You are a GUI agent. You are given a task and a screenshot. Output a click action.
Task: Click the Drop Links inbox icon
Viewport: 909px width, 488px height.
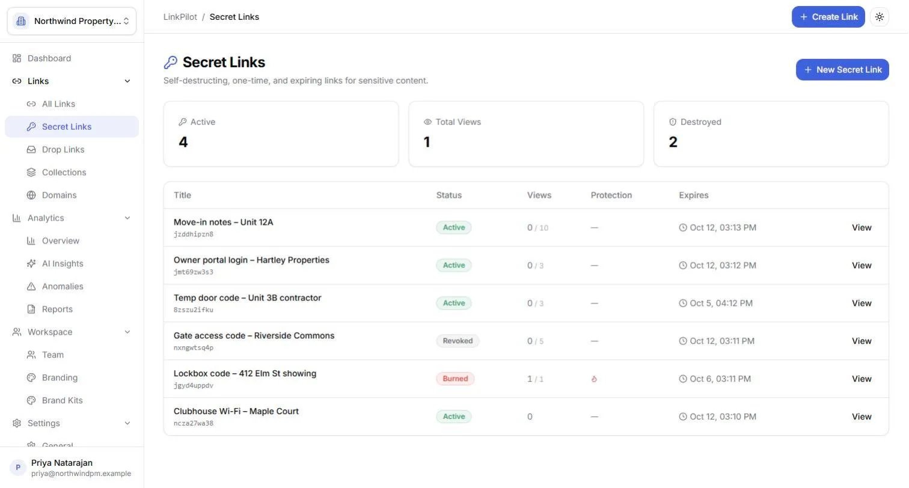[31, 150]
